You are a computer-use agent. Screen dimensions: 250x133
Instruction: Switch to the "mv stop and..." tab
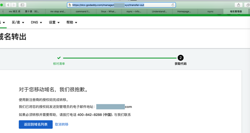(58, 11)
